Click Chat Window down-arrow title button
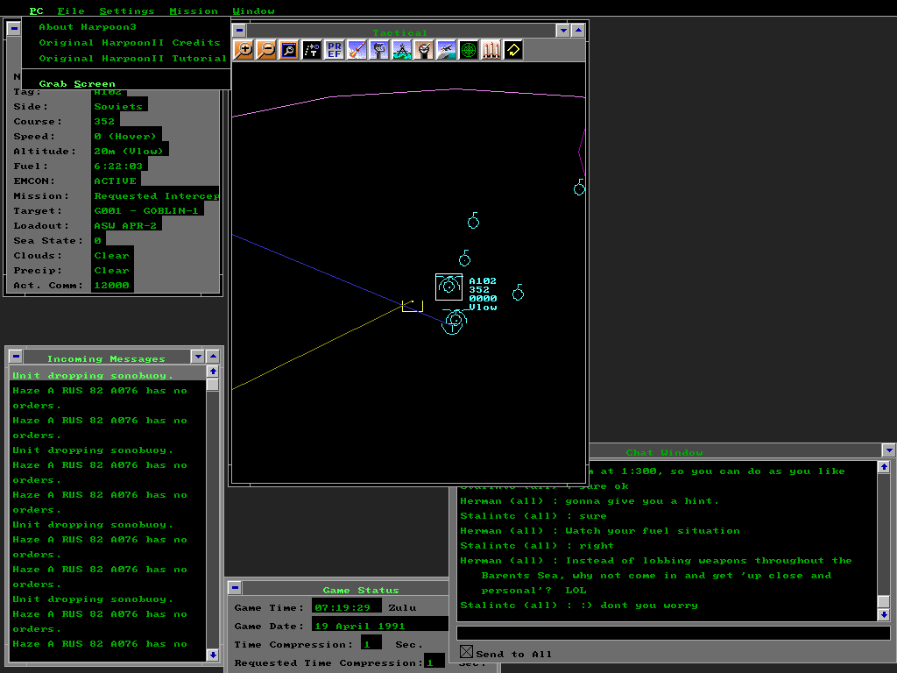 click(889, 450)
